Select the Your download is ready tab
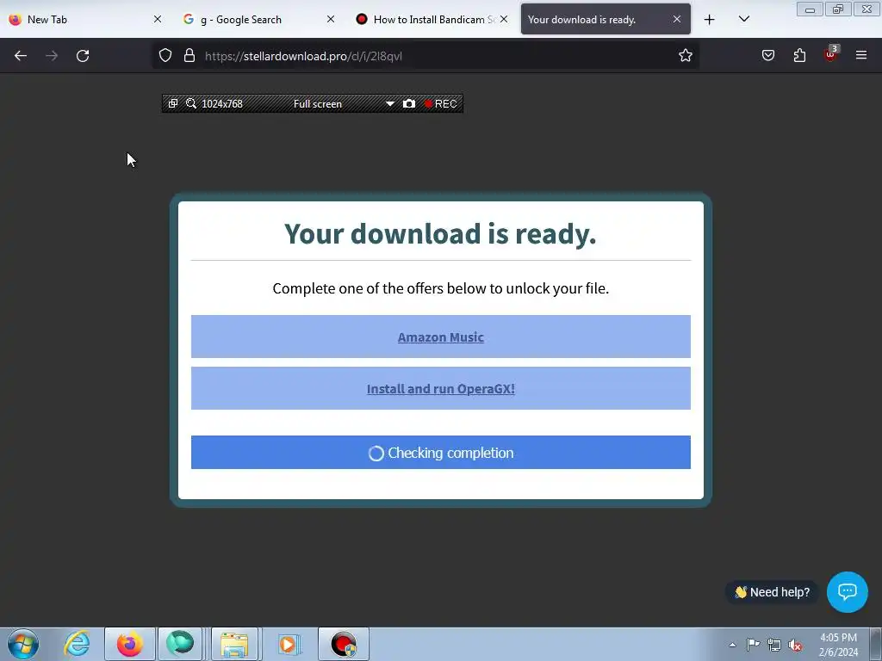 pos(606,20)
